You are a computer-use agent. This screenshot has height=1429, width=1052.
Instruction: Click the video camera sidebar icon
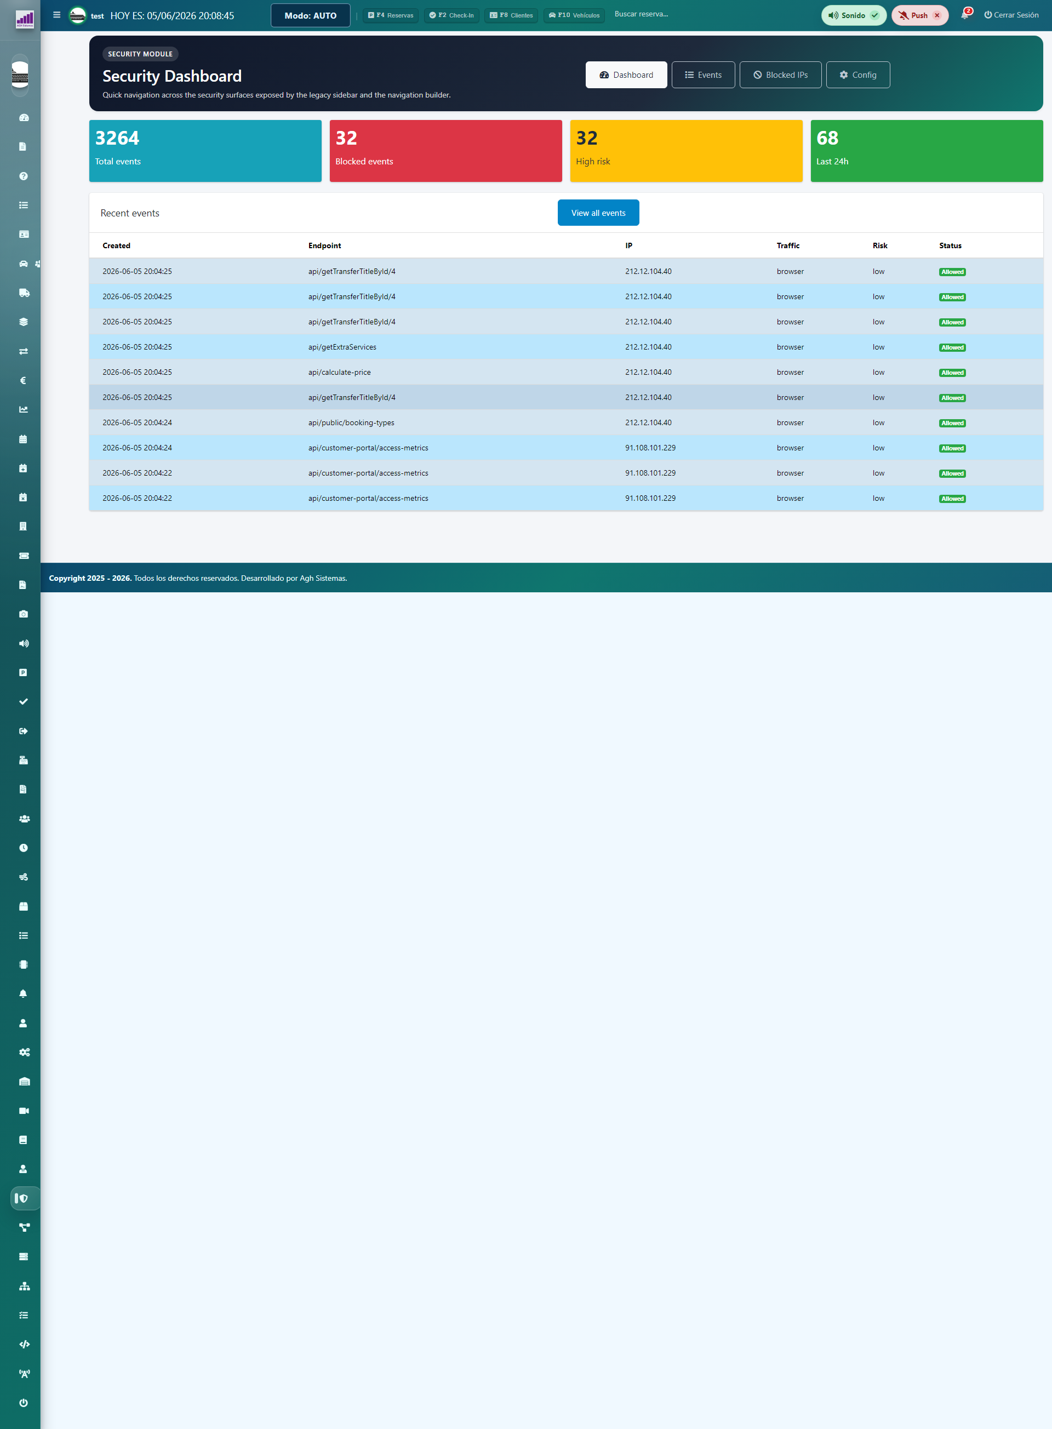[24, 1111]
